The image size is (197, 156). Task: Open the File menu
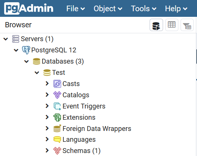75,9
